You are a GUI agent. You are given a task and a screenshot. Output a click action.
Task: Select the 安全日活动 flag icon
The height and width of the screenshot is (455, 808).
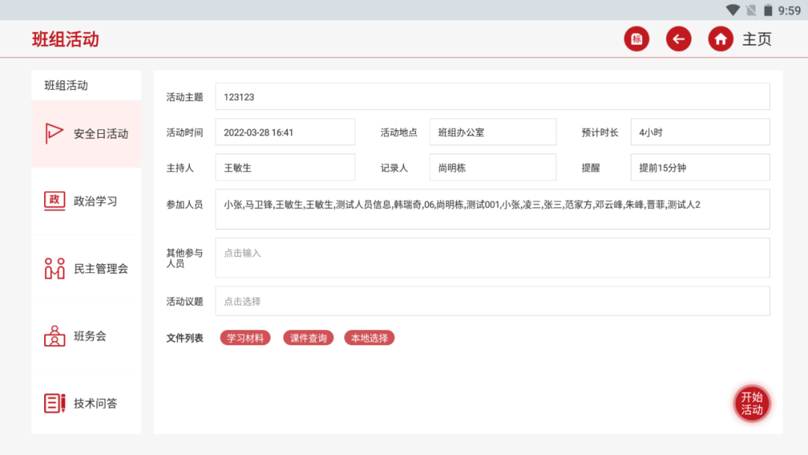click(x=55, y=134)
